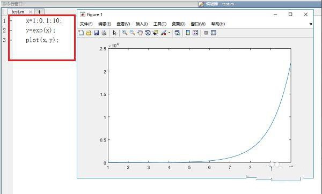Screen dimensions: 322x194
Task: Open the 工具(T) menu
Action: [160, 24]
